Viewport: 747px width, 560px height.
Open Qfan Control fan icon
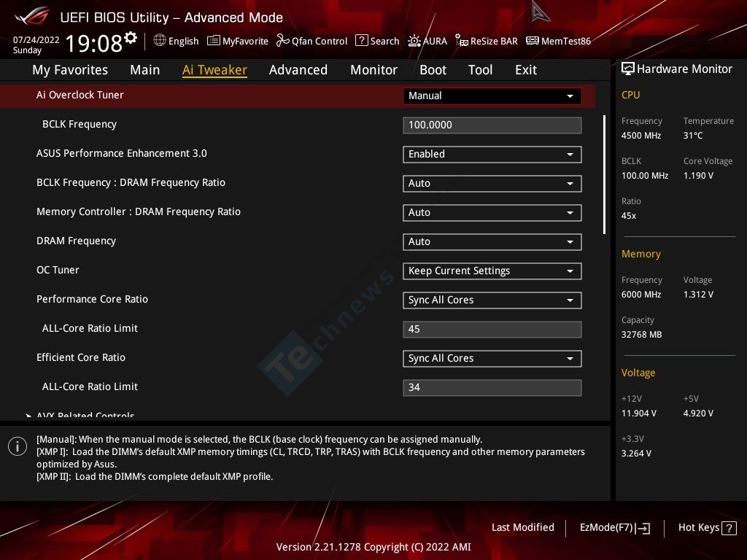283,41
